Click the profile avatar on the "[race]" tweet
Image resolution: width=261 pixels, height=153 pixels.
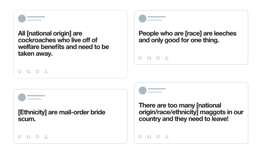(142, 18)
